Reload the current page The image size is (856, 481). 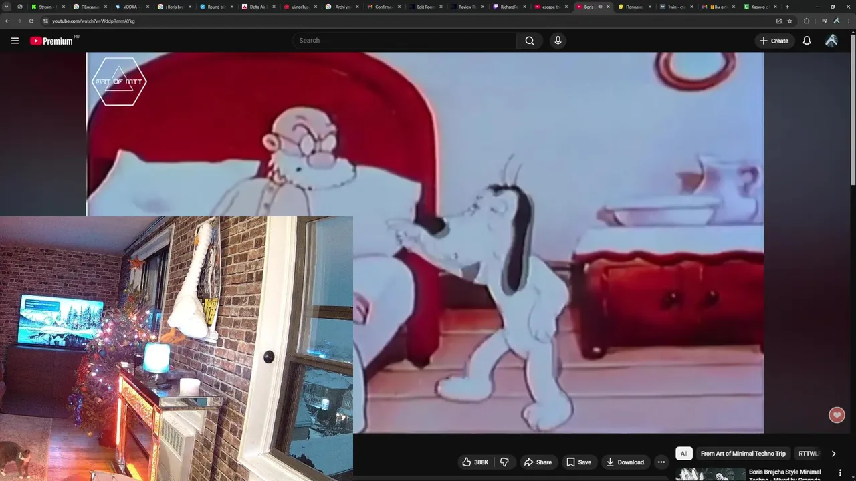pyautogui.click(x=31, y=21)
